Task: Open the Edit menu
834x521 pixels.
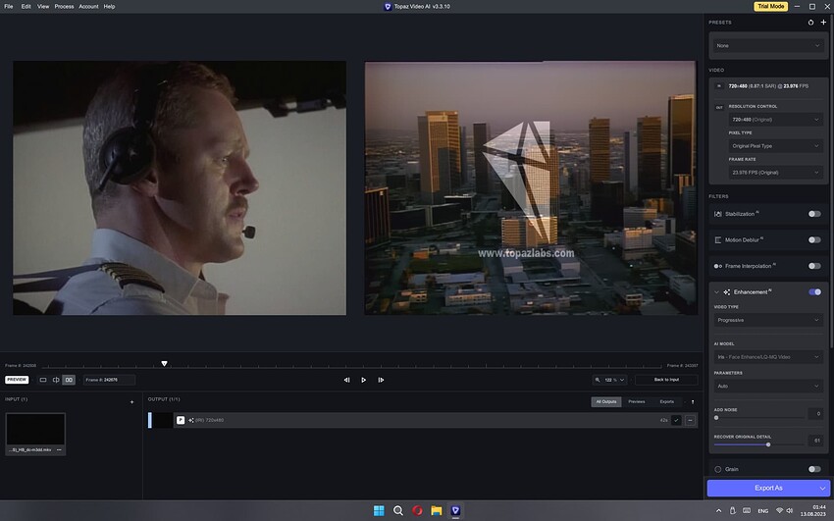Action: pos(26,7)
